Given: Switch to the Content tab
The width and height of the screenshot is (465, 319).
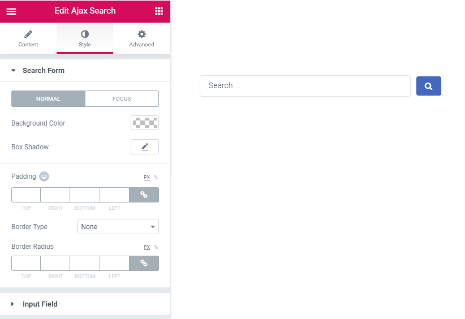Looking at the screenshot, I should [x=28, y=38].
